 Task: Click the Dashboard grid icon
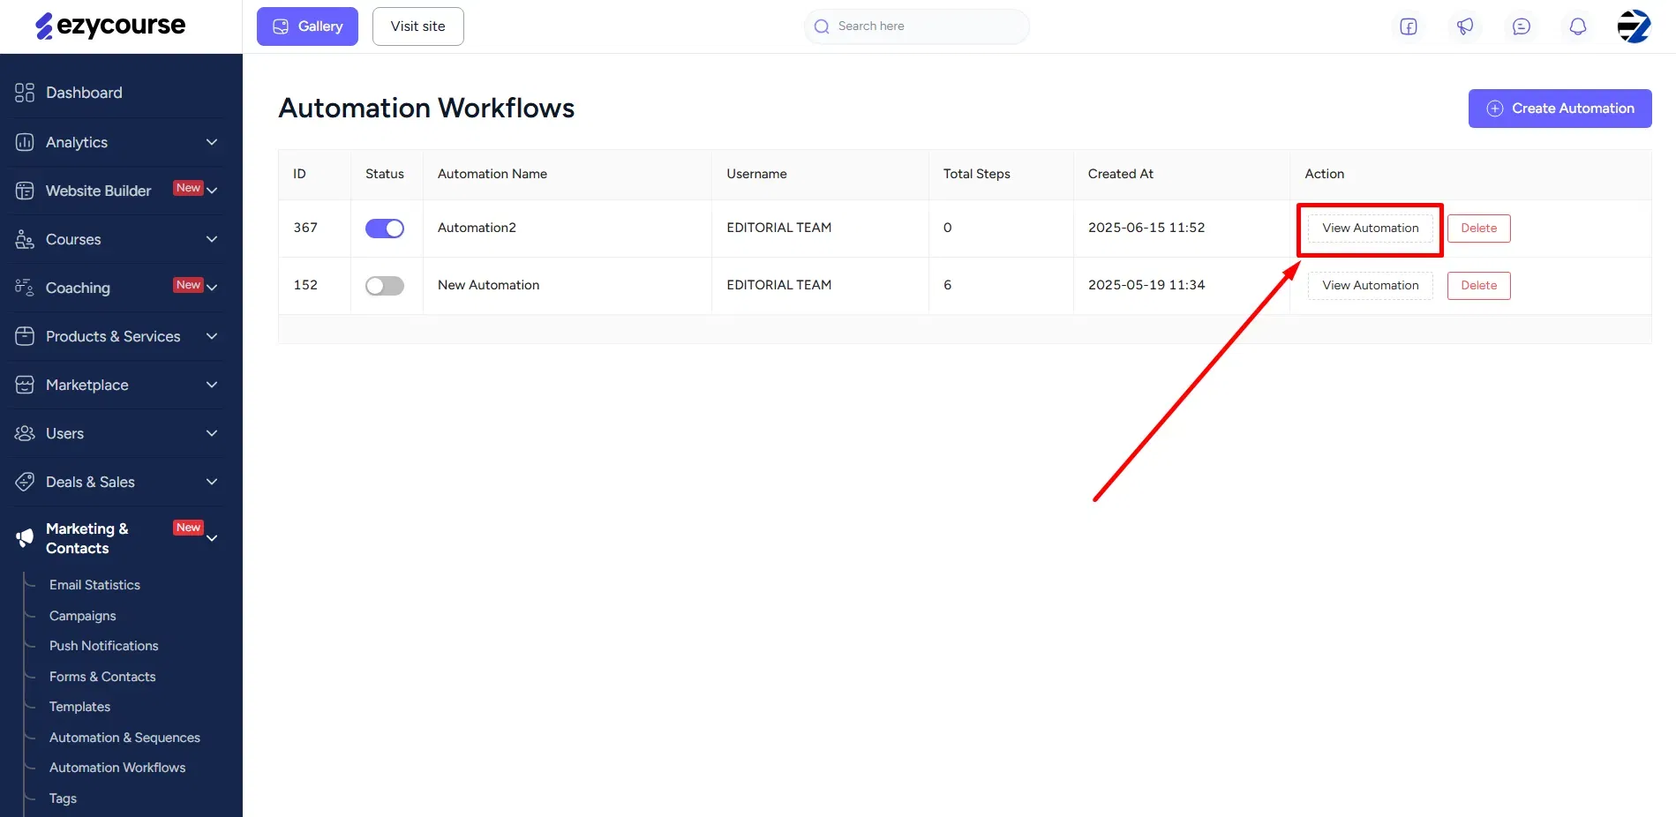[25, 93]
